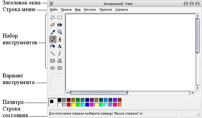Viewport: 202px width, 118px height.
Task: Choose the lime green palette color
Action: (x=78, y=104)
